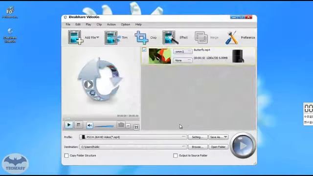The image size is (313, 176).
Task: Open the Play menu
Action: (x=89, y=24)
